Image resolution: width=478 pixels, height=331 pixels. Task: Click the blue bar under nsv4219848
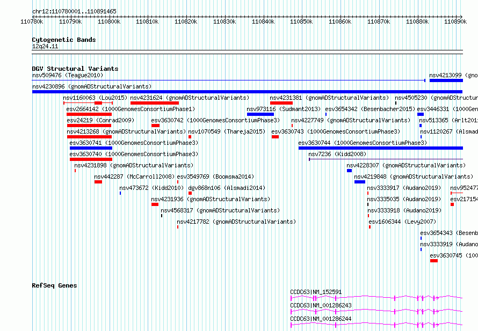(x=360, y=182)
